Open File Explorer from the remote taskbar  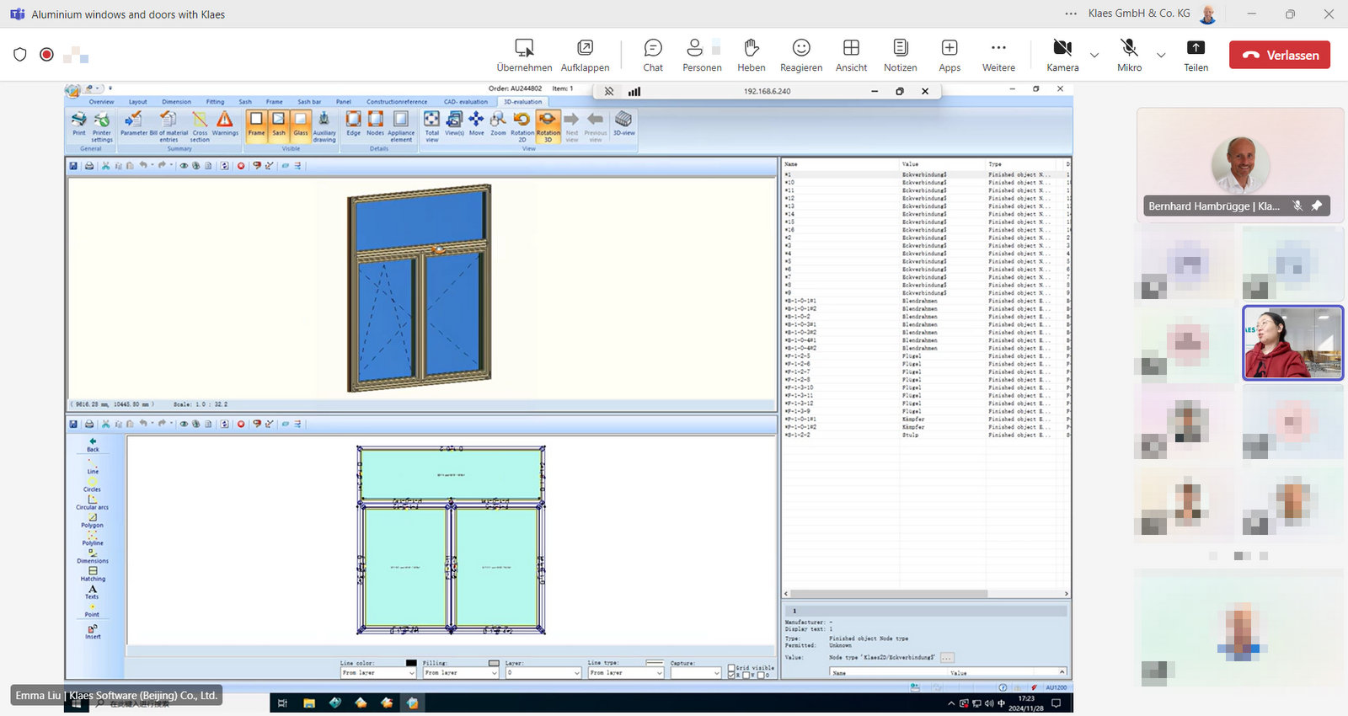pos(309,703)
